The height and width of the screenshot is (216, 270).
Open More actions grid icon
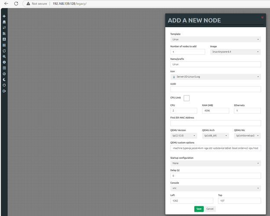tap(4, 45)
